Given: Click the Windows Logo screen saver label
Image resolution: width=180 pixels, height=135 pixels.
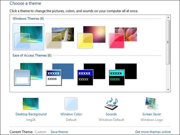Looking at the screenshot, I should click(152, 120).
